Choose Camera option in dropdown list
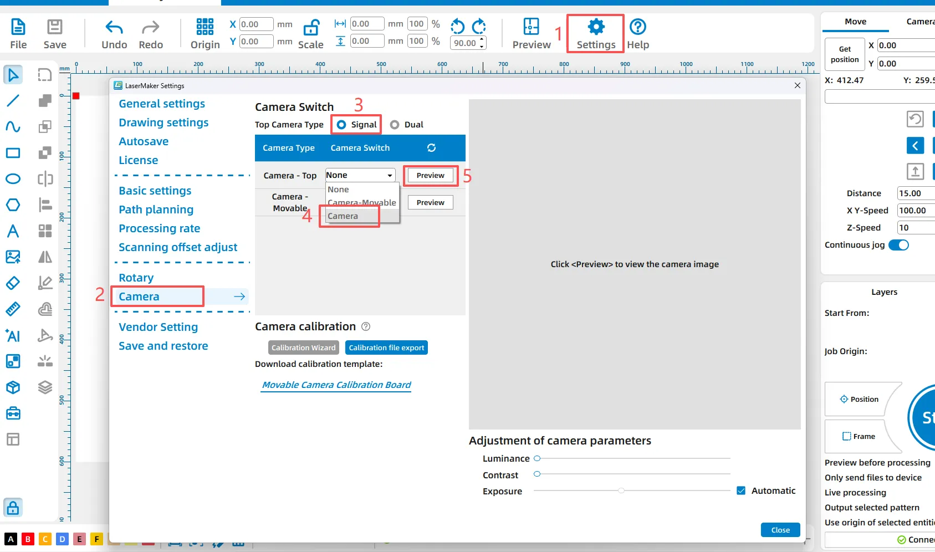This screenshot has height=552, width=935. [x=343, y=216]
